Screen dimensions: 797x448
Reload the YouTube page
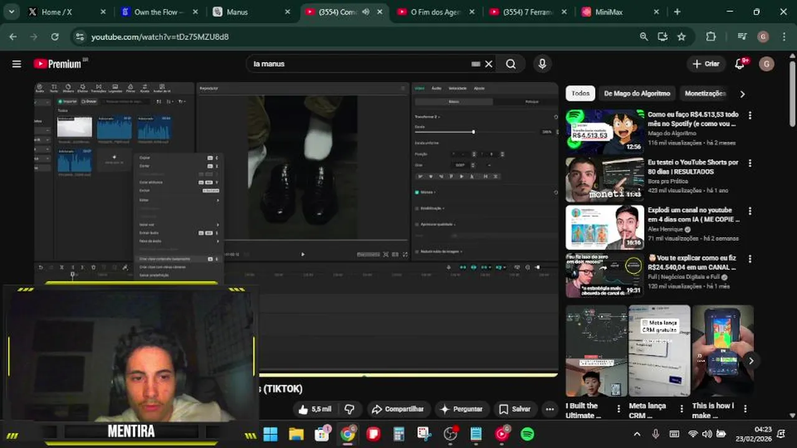[55, 37]
